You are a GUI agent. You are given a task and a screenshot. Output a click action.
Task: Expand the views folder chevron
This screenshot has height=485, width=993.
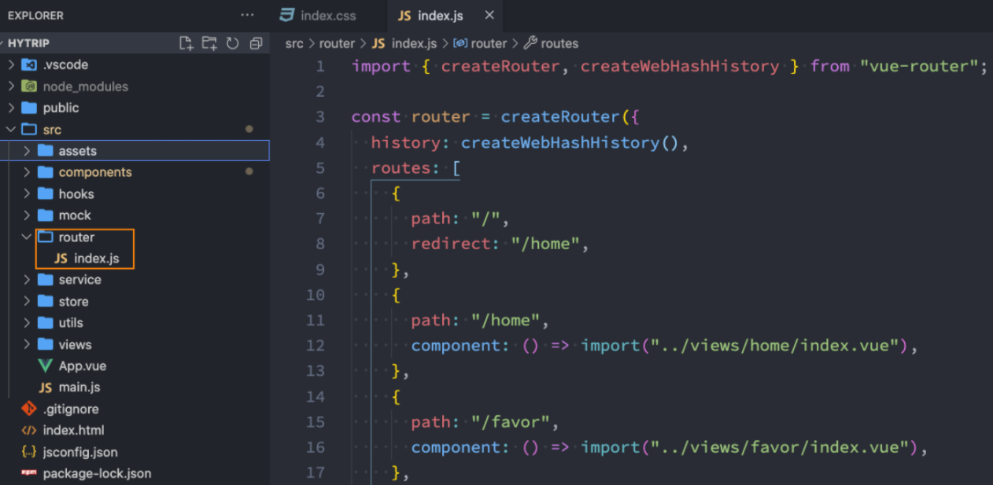(x=27, y=344)
